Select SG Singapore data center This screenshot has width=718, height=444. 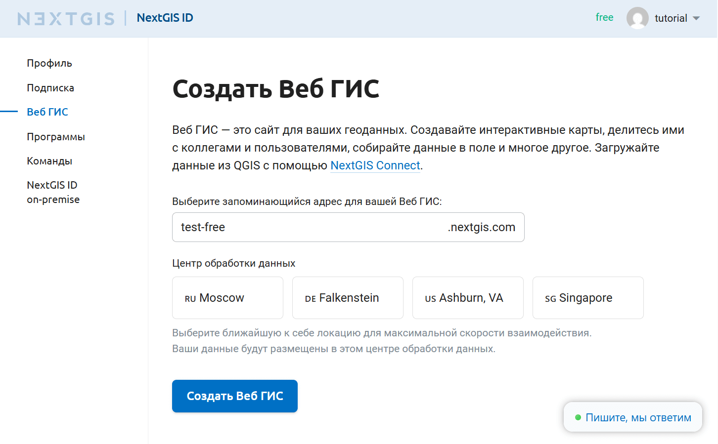(588, 298)
